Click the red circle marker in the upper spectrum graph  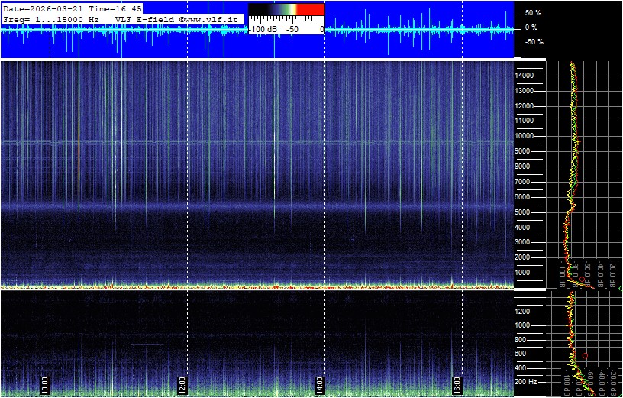582,280
